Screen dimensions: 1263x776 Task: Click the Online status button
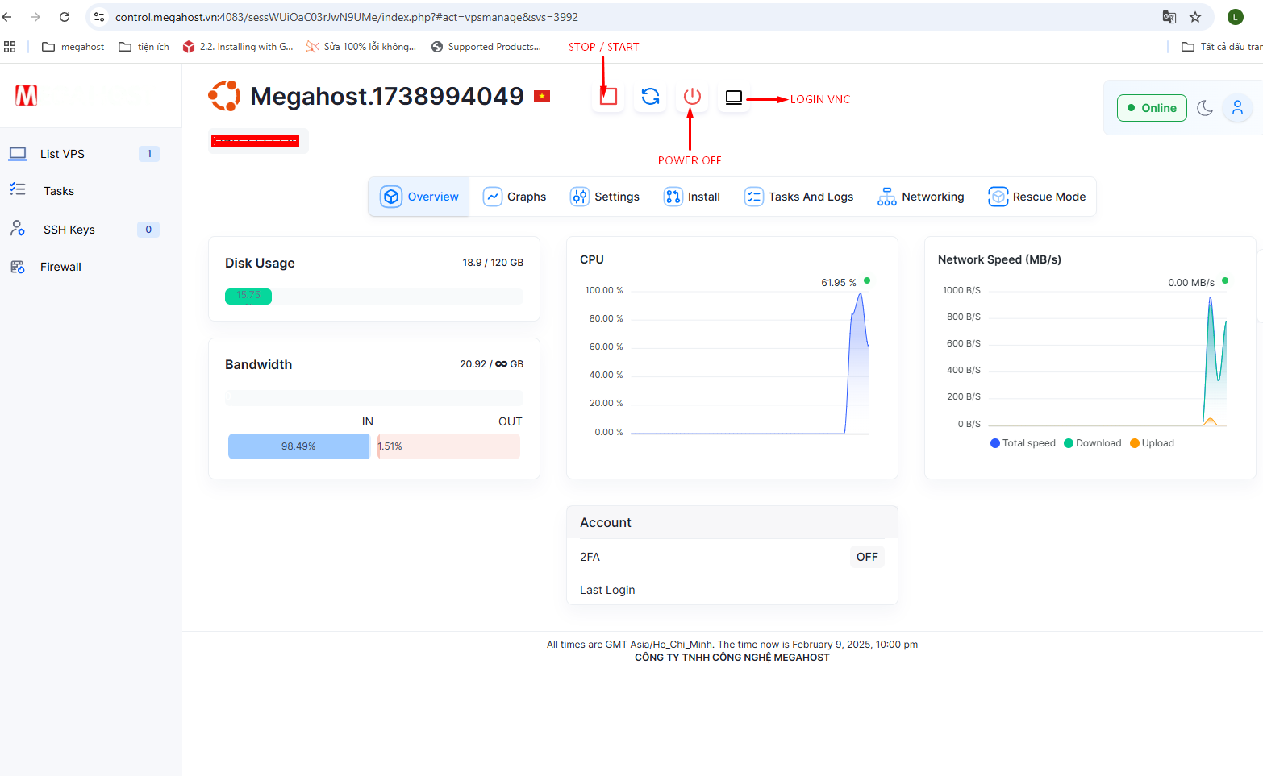pyautogui.click(x=1151, y=108)
